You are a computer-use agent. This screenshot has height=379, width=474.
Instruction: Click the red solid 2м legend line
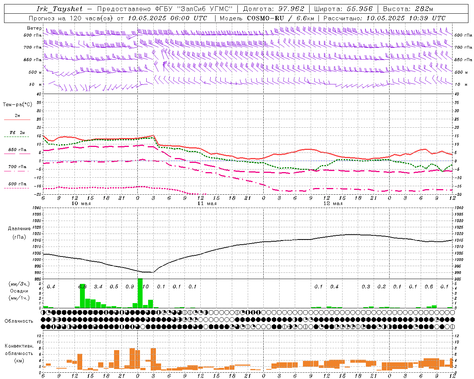point(17,120)
